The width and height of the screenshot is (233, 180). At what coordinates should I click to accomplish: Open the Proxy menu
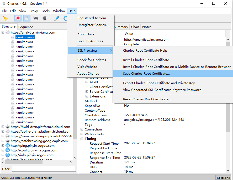(x=34, y=11)
